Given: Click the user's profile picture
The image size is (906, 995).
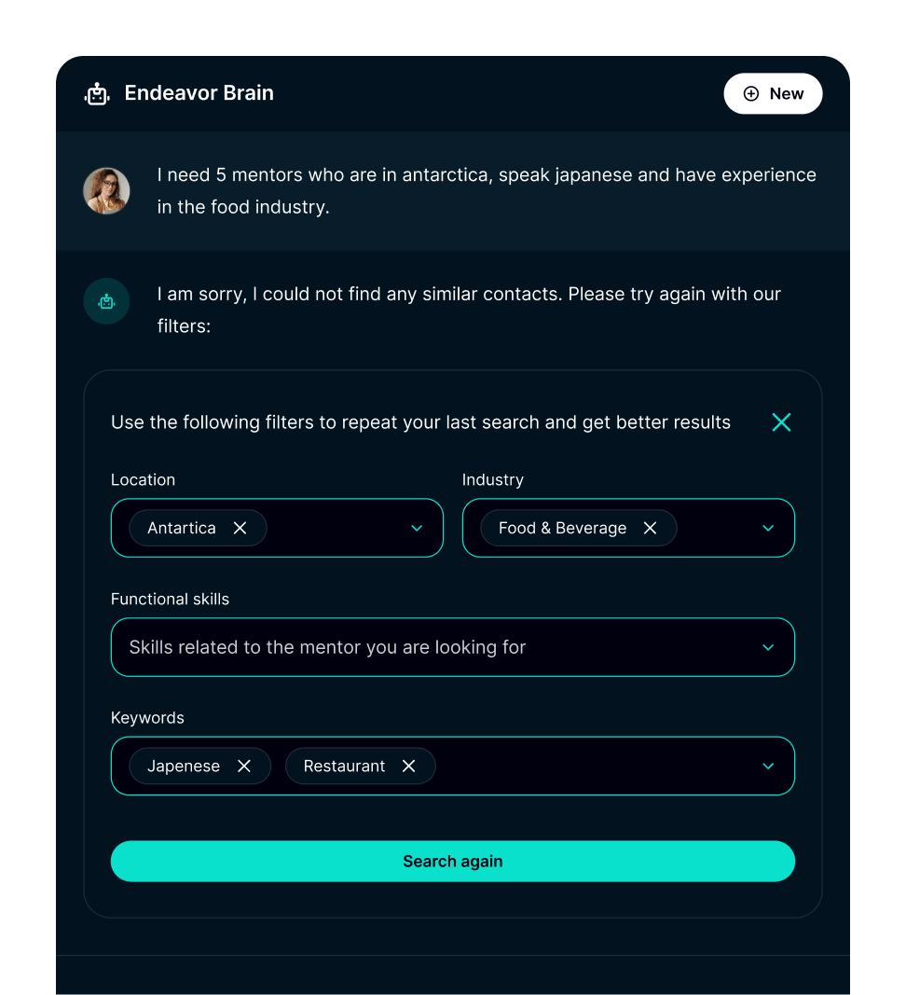Looking at the screenshot, I should (x=106, y=190).
